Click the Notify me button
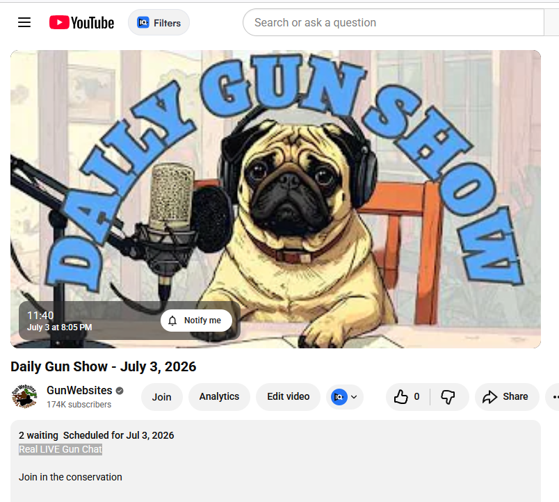 tap(196, 321)
